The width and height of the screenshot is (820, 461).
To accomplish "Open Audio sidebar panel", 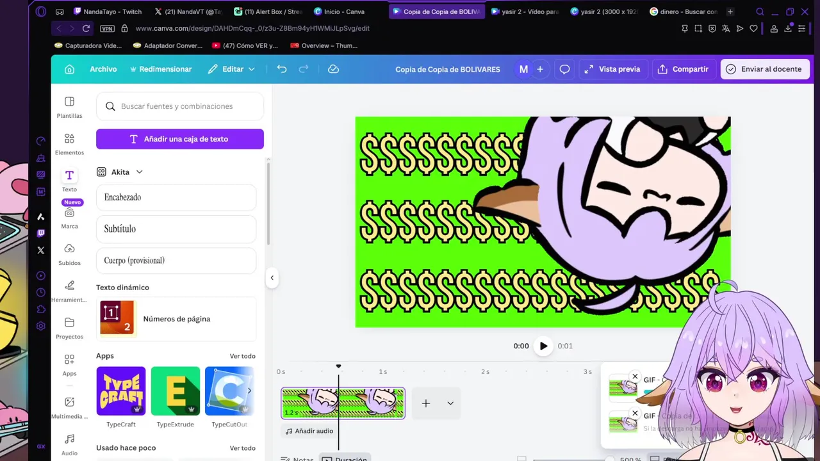I will click(69, 445).
